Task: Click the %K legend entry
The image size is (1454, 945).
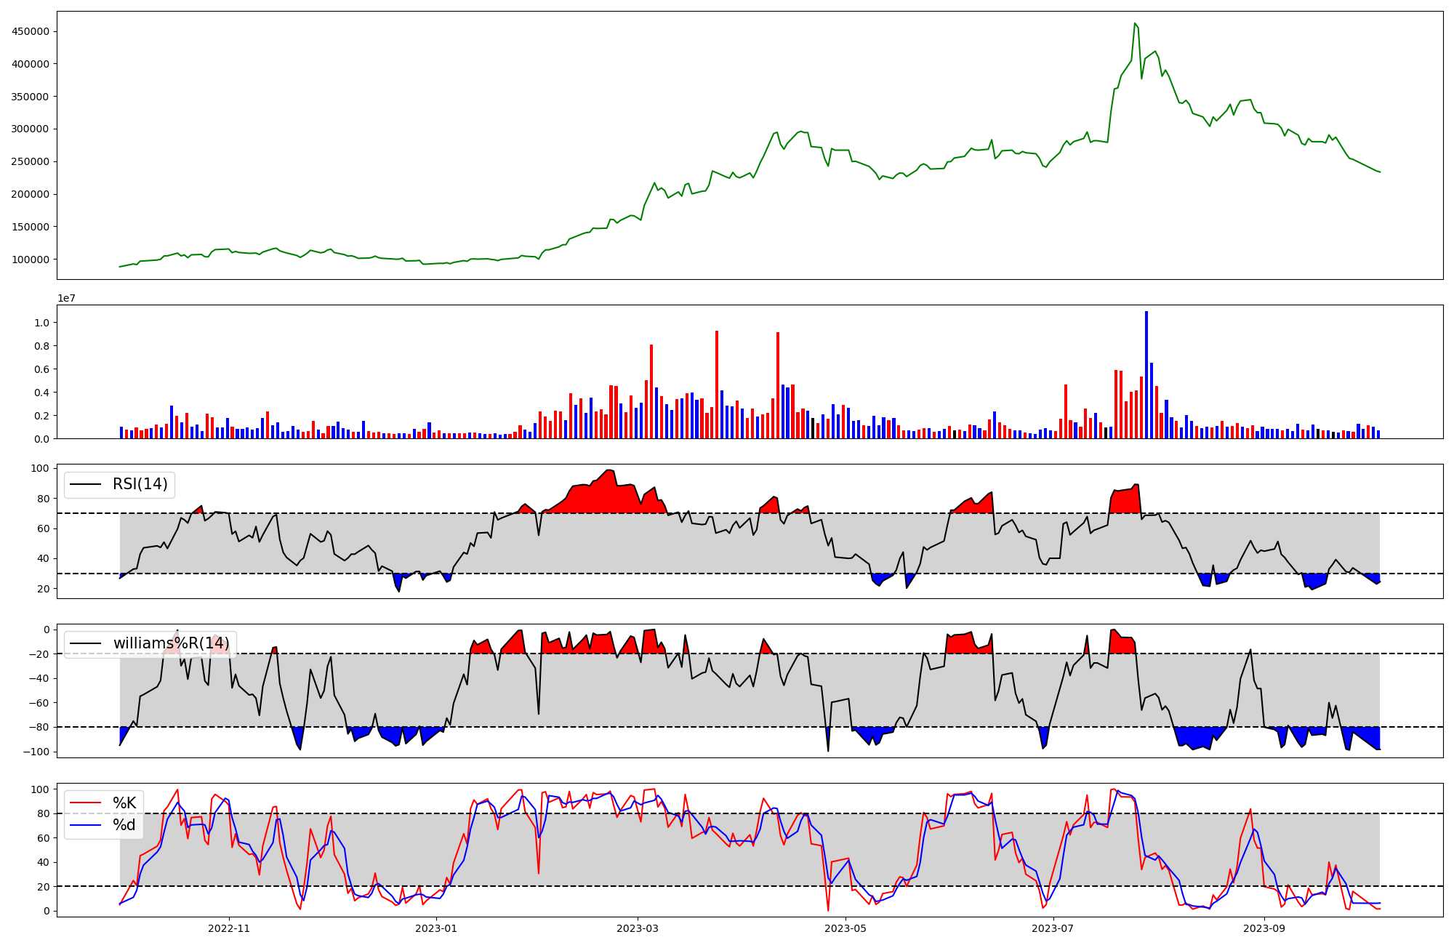Action: (x=124, y=803)
